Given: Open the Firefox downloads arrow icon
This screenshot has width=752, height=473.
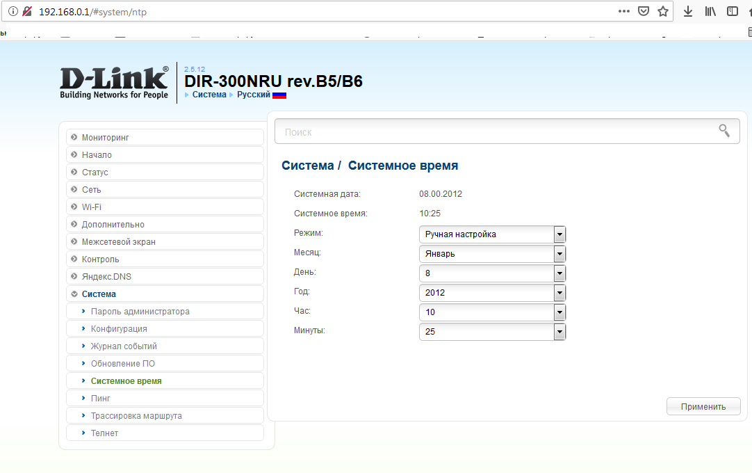Looking at the screenshot, I should (x=688, y=11).
